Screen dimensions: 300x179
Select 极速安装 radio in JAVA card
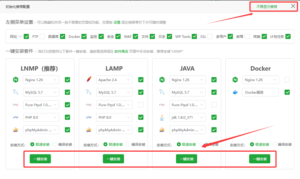point(179,144)
